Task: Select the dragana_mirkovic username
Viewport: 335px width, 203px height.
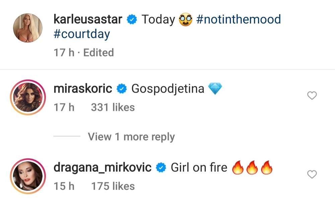Action: (x=102, y=167)
